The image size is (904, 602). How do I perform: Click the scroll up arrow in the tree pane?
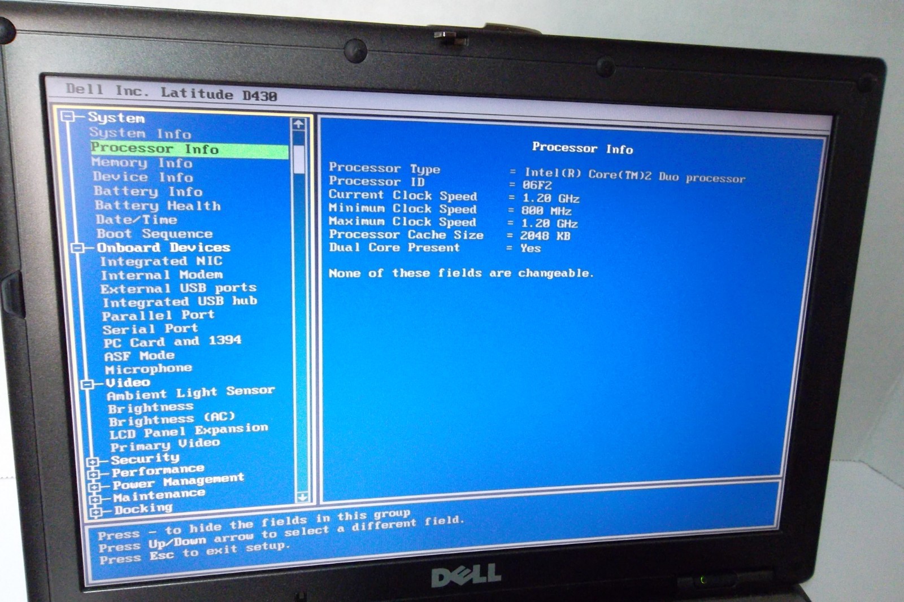(298, 124)
